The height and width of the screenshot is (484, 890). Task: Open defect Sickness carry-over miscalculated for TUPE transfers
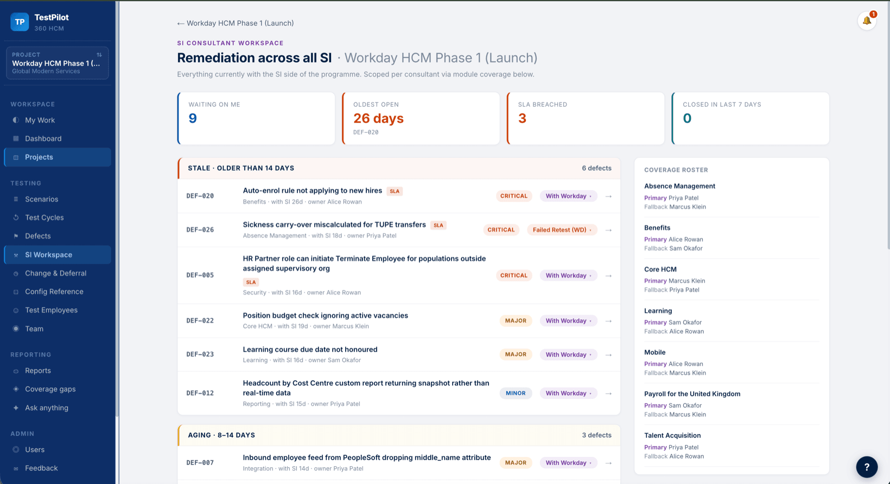click(334, 224)
